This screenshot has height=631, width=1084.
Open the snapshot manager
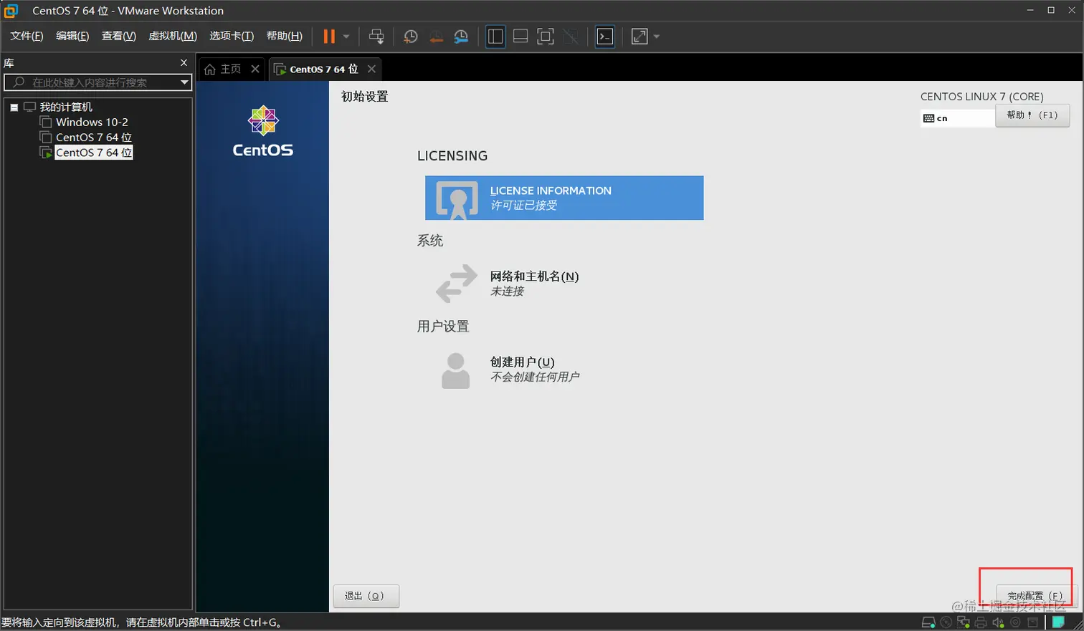[x=462, y=37]
